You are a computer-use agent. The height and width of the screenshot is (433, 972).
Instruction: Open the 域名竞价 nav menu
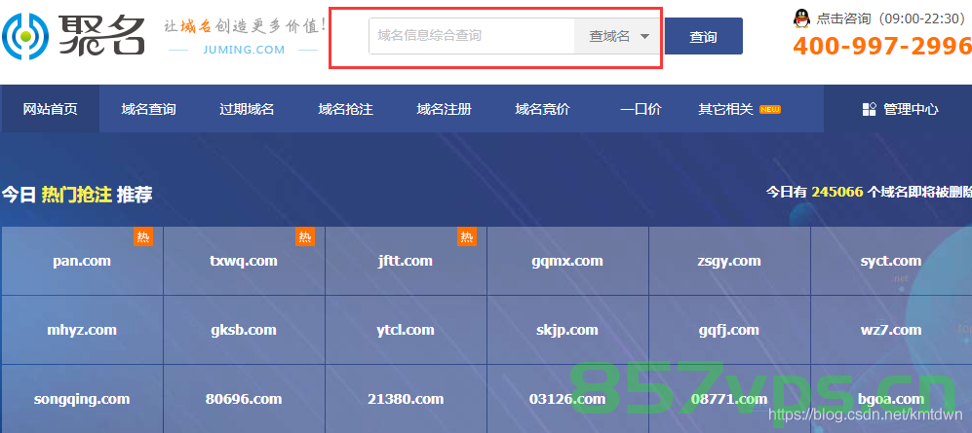click(x=542, y=110)
